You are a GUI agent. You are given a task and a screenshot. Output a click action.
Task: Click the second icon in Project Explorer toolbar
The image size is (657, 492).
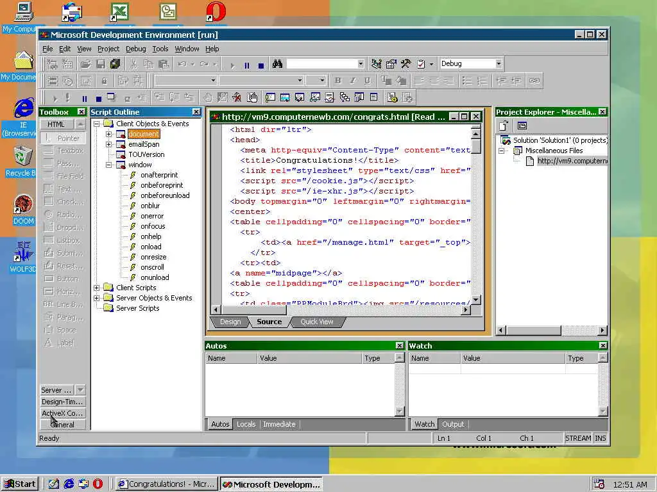[x=522, y=126]
